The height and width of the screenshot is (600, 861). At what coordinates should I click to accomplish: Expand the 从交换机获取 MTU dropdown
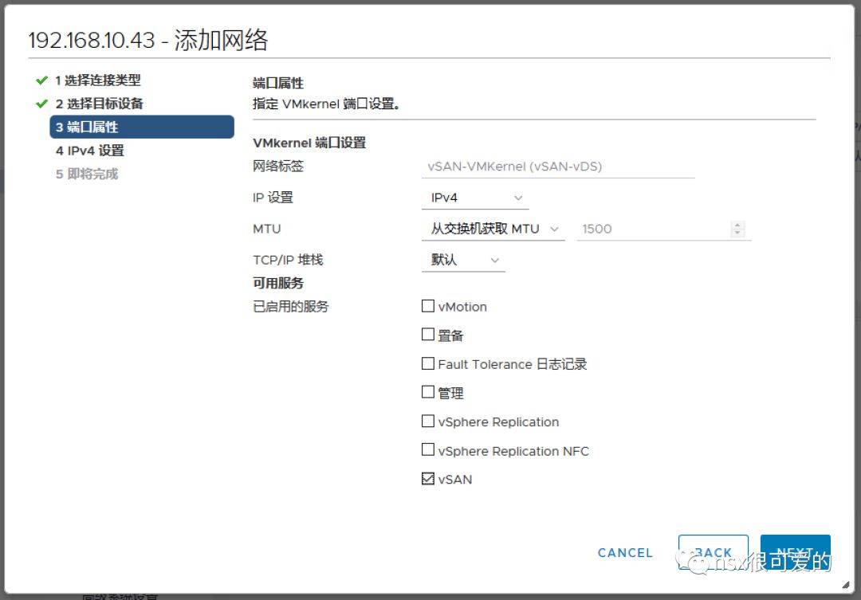(x=493, y=229)
